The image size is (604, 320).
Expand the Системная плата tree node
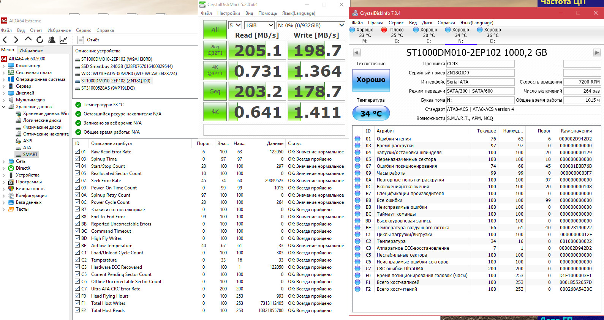4,73
